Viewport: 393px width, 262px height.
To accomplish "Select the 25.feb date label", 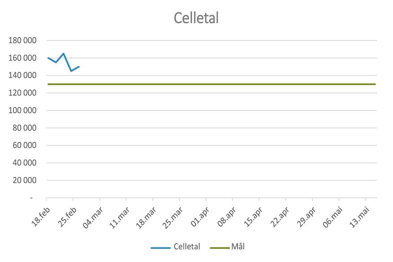I will click(x=67, y=216).
